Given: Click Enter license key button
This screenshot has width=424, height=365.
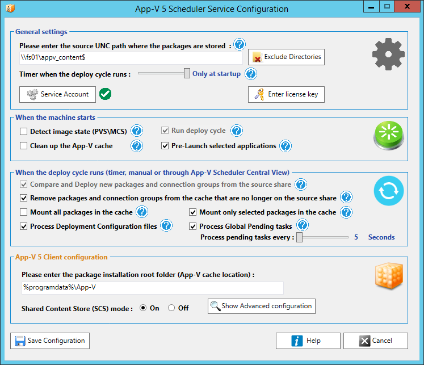Looking at the screenshot, I should (x=286, y=94).
